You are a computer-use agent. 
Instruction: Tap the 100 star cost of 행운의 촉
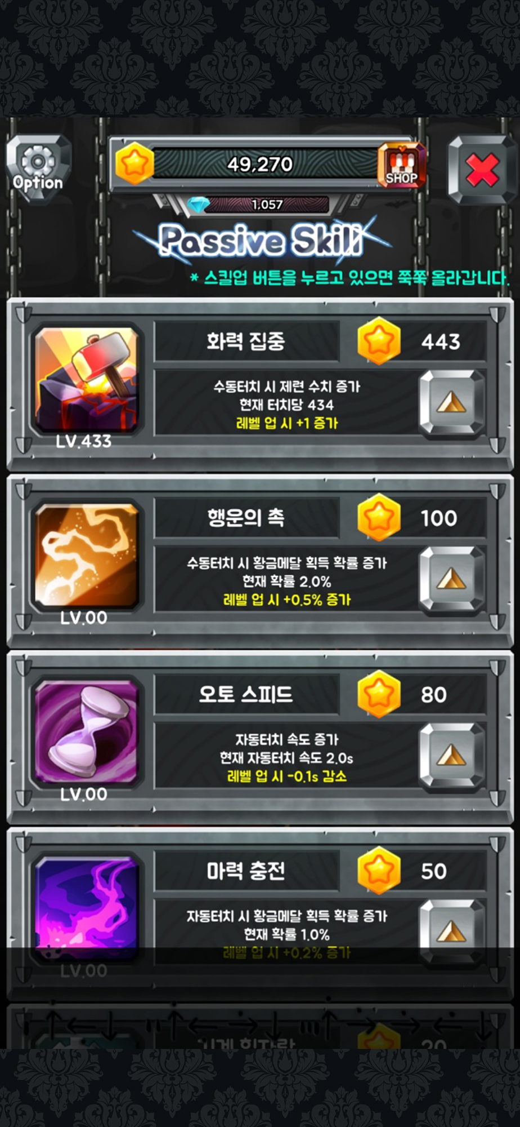439,518
